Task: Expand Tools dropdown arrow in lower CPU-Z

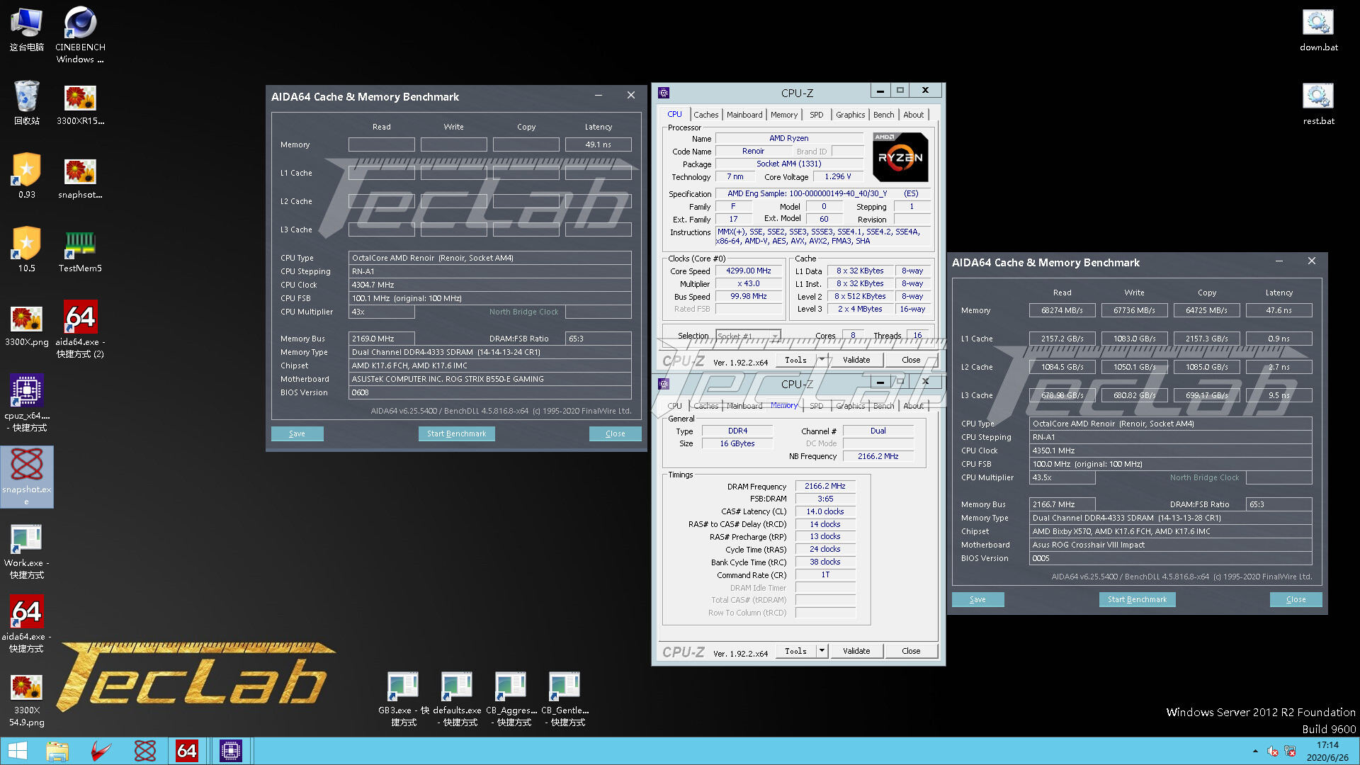Action: (x=822, y=651)
